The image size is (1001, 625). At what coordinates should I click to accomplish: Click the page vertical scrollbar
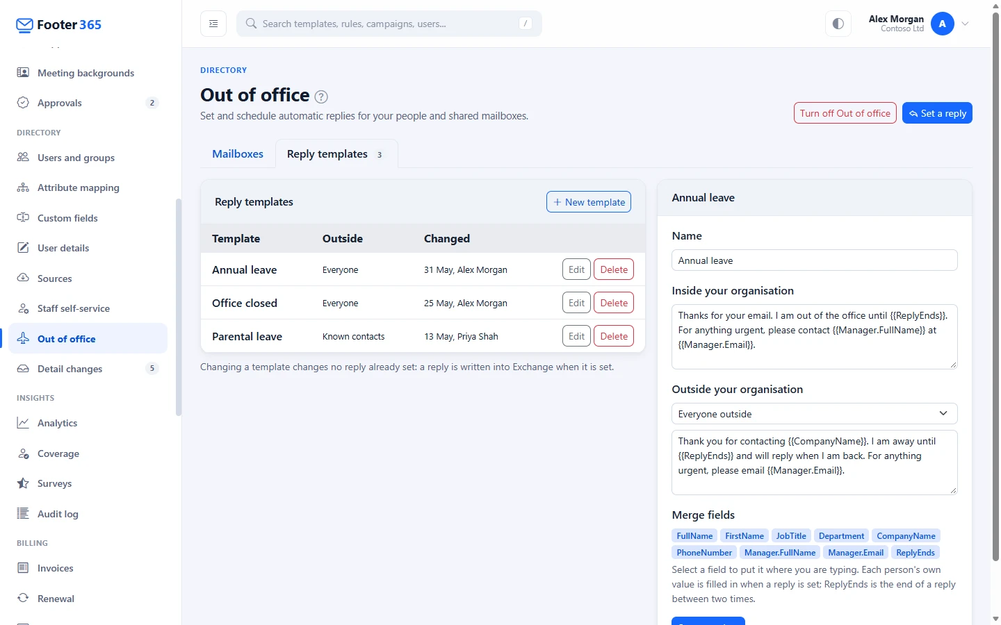[x=995, y=286]
